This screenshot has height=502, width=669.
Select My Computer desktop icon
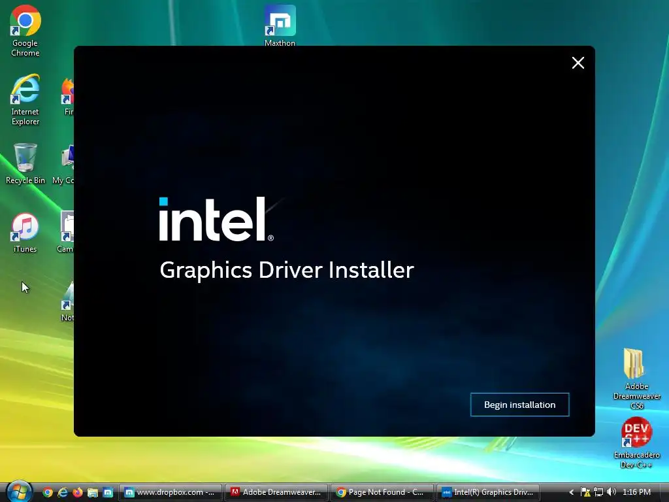[63, 165]
